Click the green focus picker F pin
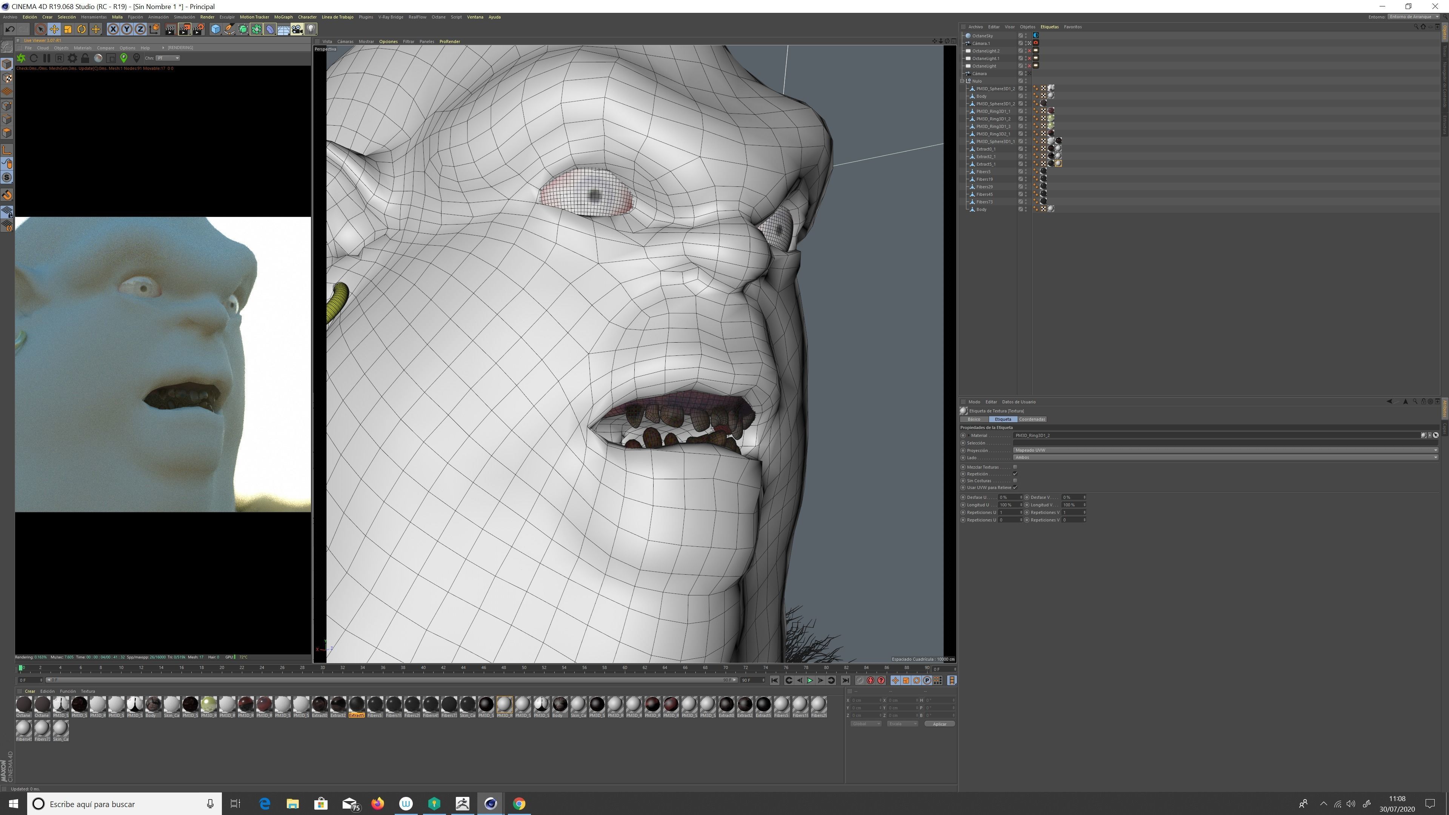Viewport: 1449px width, 815px height. 124,58
